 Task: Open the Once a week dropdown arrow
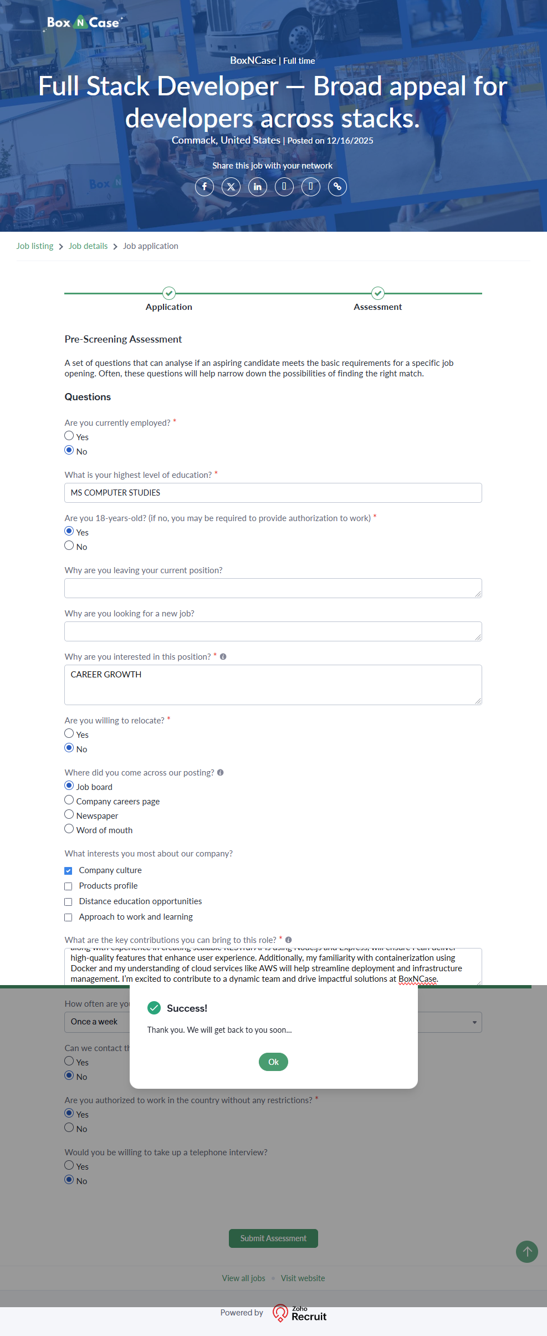point(474,1022)
